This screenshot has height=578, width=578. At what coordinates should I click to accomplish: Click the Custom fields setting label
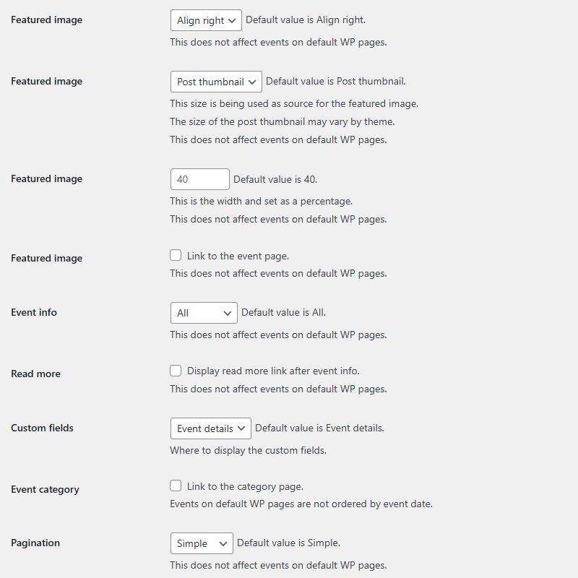point(42,428)
